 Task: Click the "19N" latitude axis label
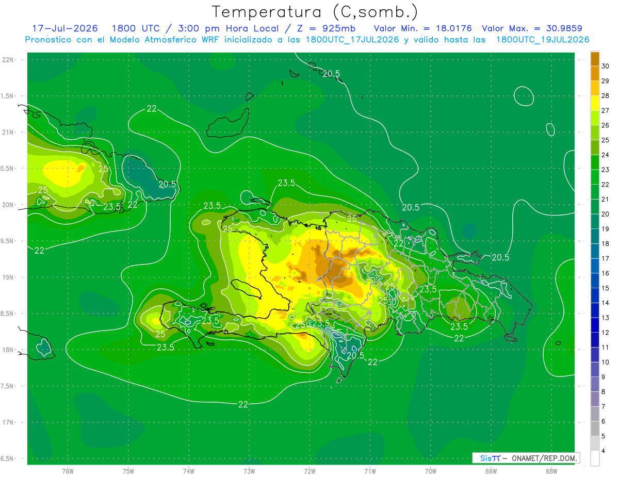(x=9, y=277)
